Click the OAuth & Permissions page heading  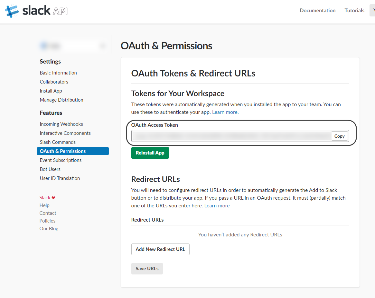[166, 46]
